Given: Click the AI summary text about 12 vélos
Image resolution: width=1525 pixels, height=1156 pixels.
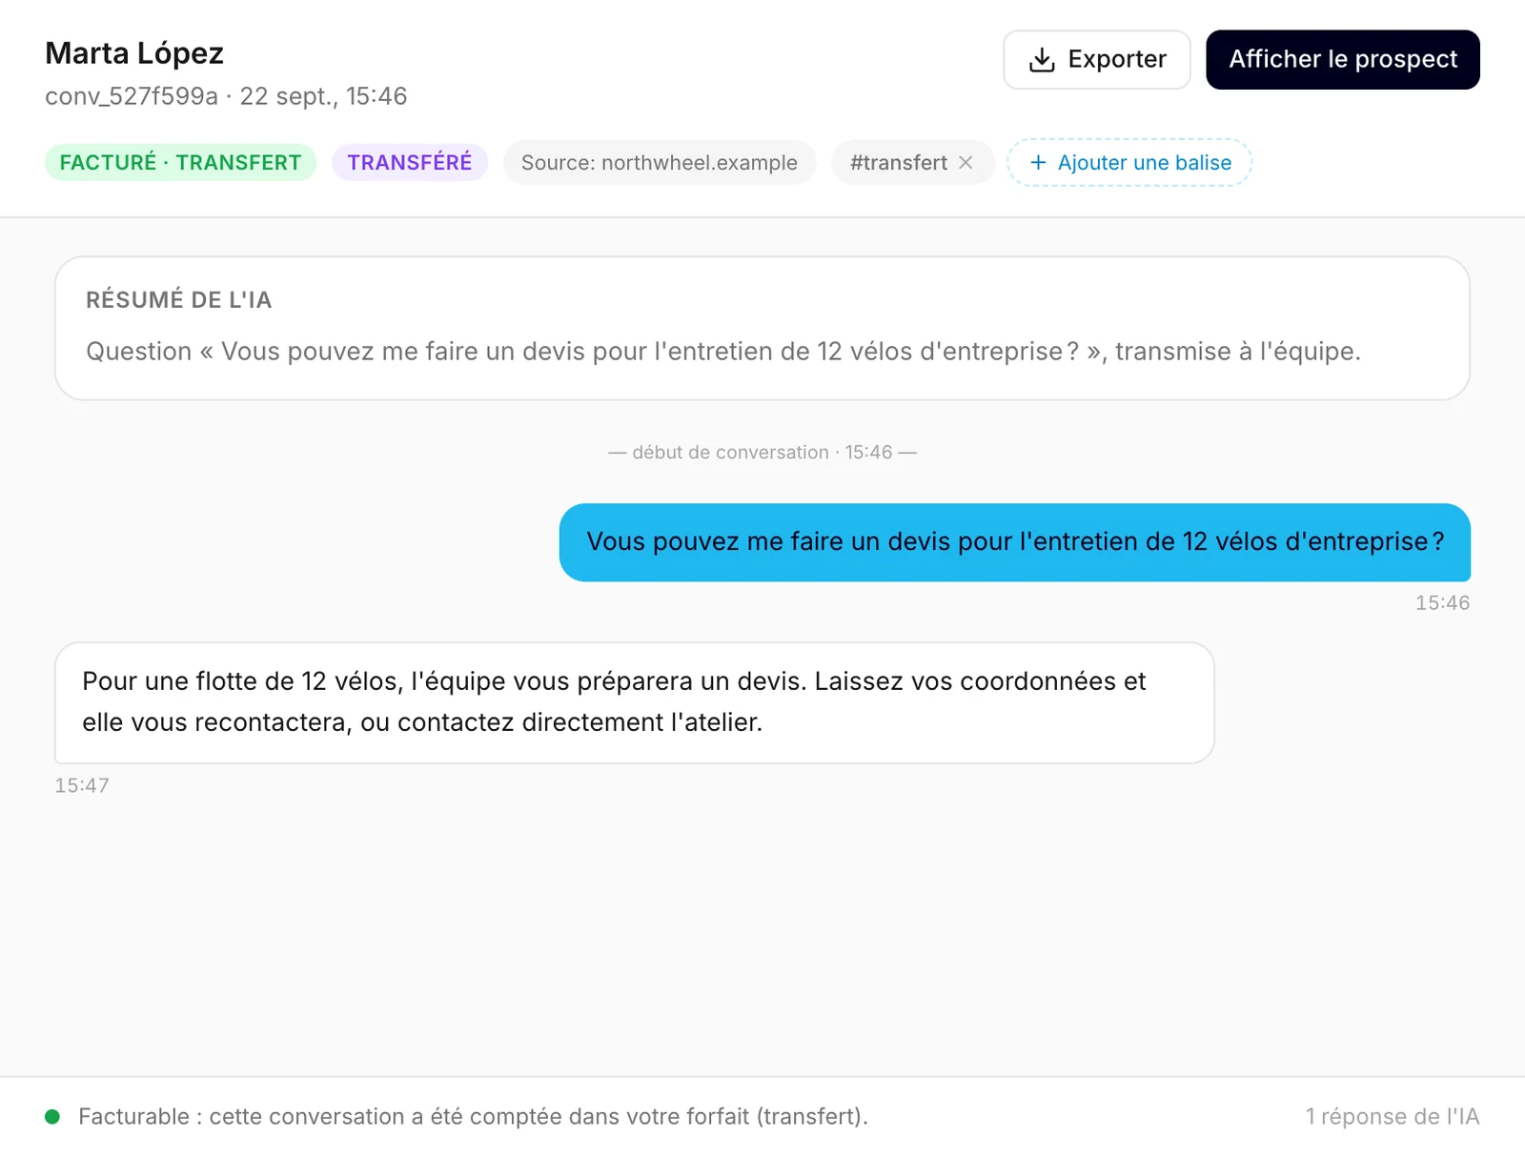Looking at the screenshot, I should tap(722, 352).
